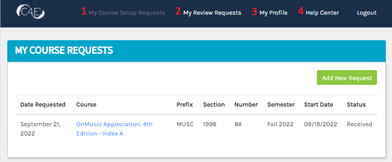Select the Fall 2022 semester cell
This screenshot has height=162, width=392.
[x=280, y=124]
